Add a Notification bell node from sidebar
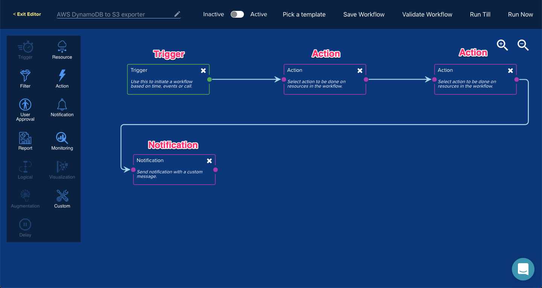Screen dimensions: 542x288 pyautogui.click(x=62, y=105)
